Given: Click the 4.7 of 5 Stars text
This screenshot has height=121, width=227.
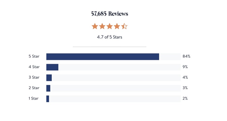Looking at the screenshot, I should pos(110,37).
